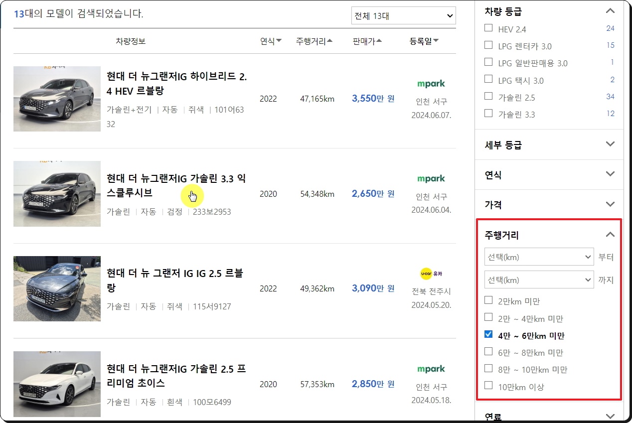
Task: Open the 가솔린 2.5 프리미엄 초이스 listing title
Action: 176,376
